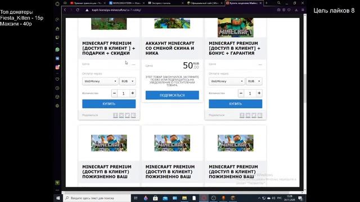The image size is (360, 202).
Task: Click quantity field in БОНУС + ГАРАНТИЯ card
Action: coord(250,93)
